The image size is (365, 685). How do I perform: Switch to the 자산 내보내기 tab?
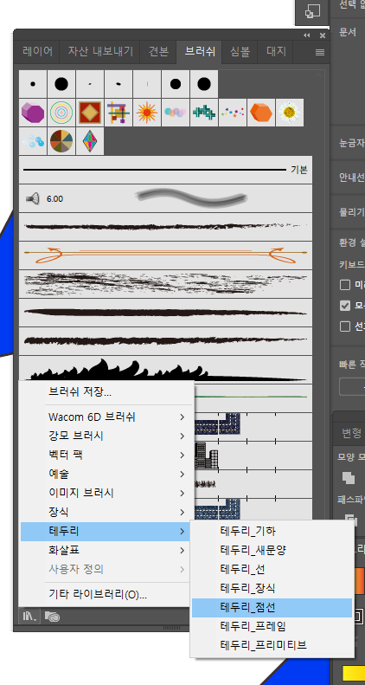coord(100,52)
